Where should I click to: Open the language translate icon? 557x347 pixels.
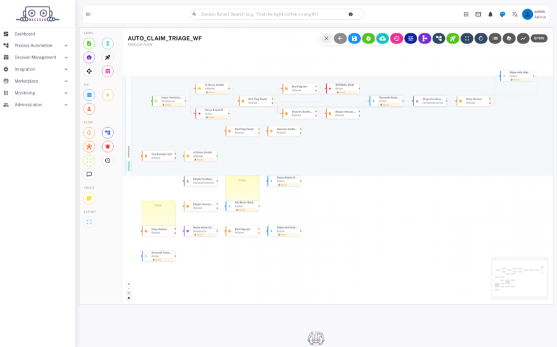514,14
